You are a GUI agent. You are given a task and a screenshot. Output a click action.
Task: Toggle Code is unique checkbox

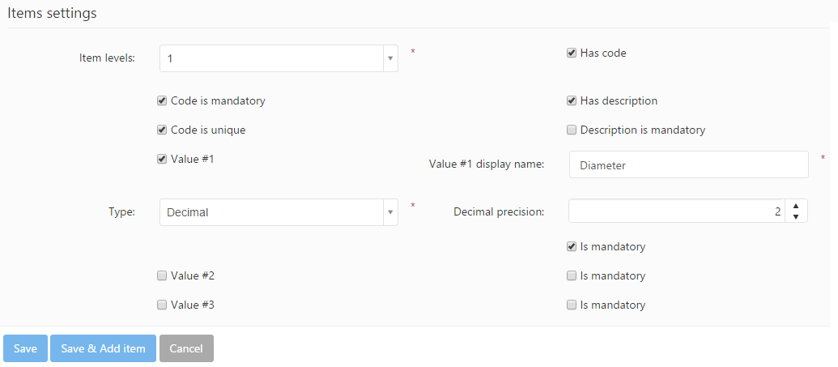[162, 130]
